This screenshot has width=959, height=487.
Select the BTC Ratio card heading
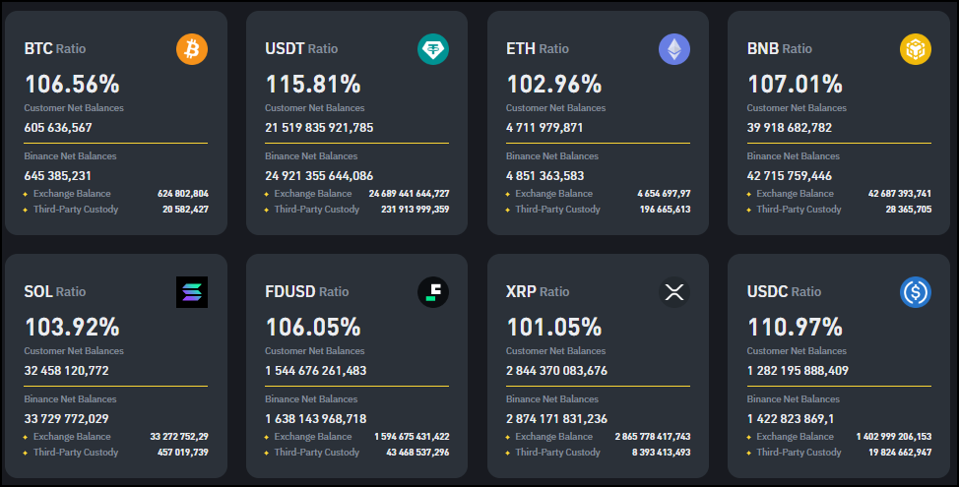(55, 48)
